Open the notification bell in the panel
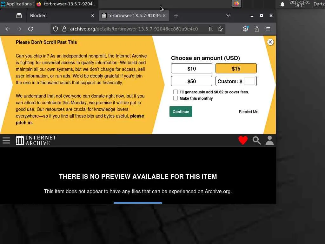This screenshot has width=325, height=244. tap(282, 4)
